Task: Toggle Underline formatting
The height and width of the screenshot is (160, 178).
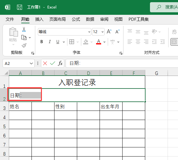Action: pos(58,42)
